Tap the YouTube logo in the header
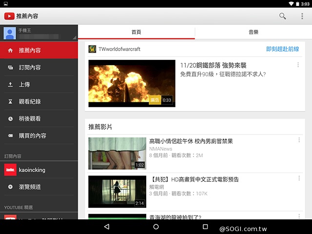Screen dimensions: 312x234 [x=10, y=16]
